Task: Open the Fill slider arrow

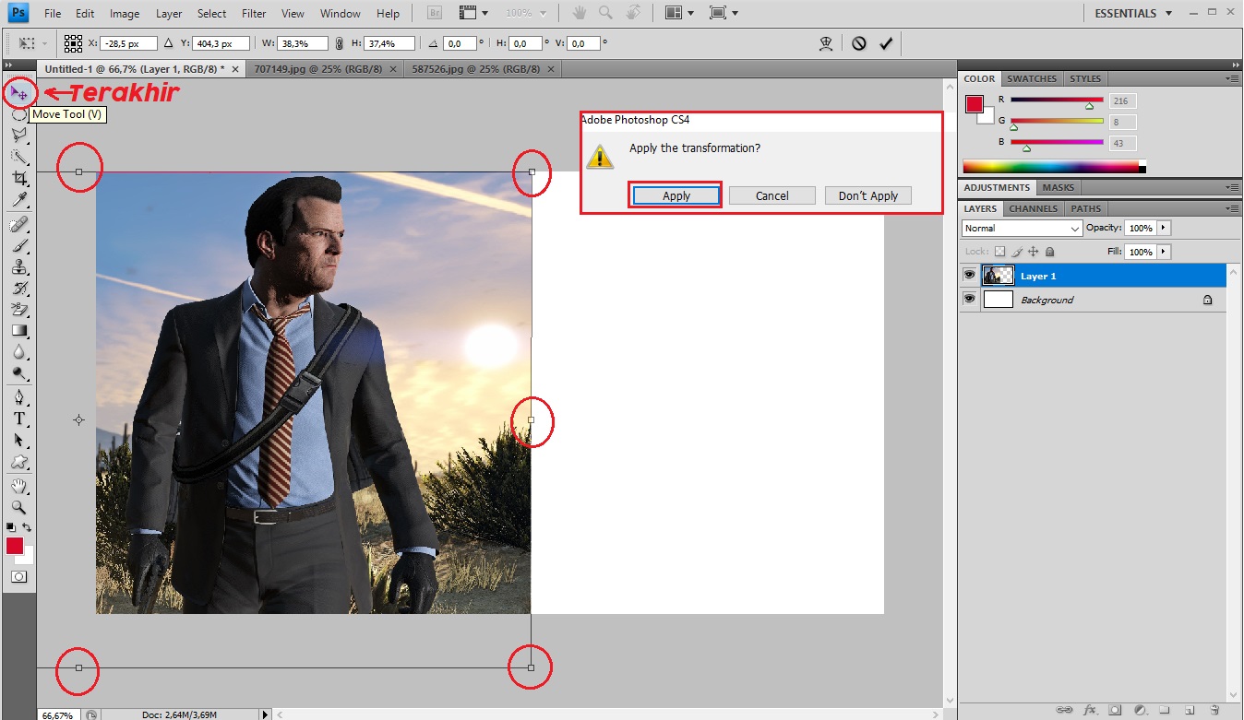Action: 1164,252
